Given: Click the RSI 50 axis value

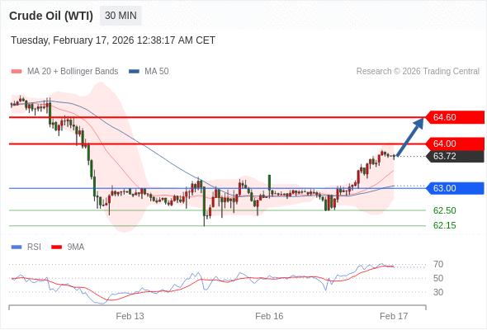Looking at the screenshot, I should click(x=438, y=278).
